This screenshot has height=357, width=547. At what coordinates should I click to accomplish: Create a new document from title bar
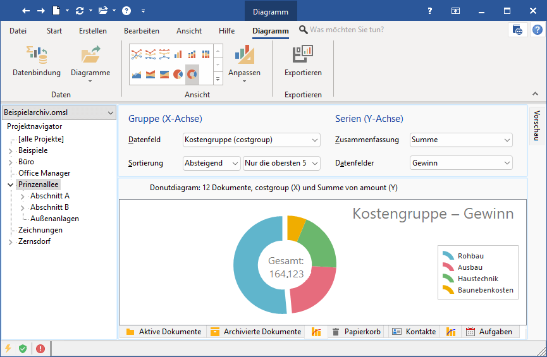[56, 11]
